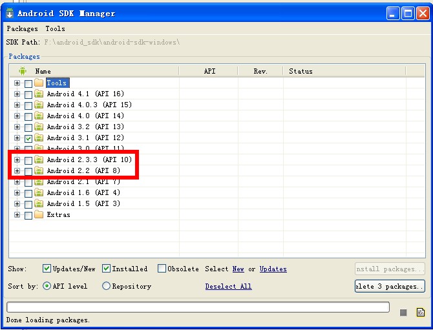Toggle the Updates/New show filter
This screenshot has width=433, height=330.
pos(47,268)
